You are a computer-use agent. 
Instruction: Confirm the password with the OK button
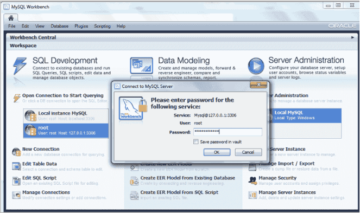click(217, 152)
